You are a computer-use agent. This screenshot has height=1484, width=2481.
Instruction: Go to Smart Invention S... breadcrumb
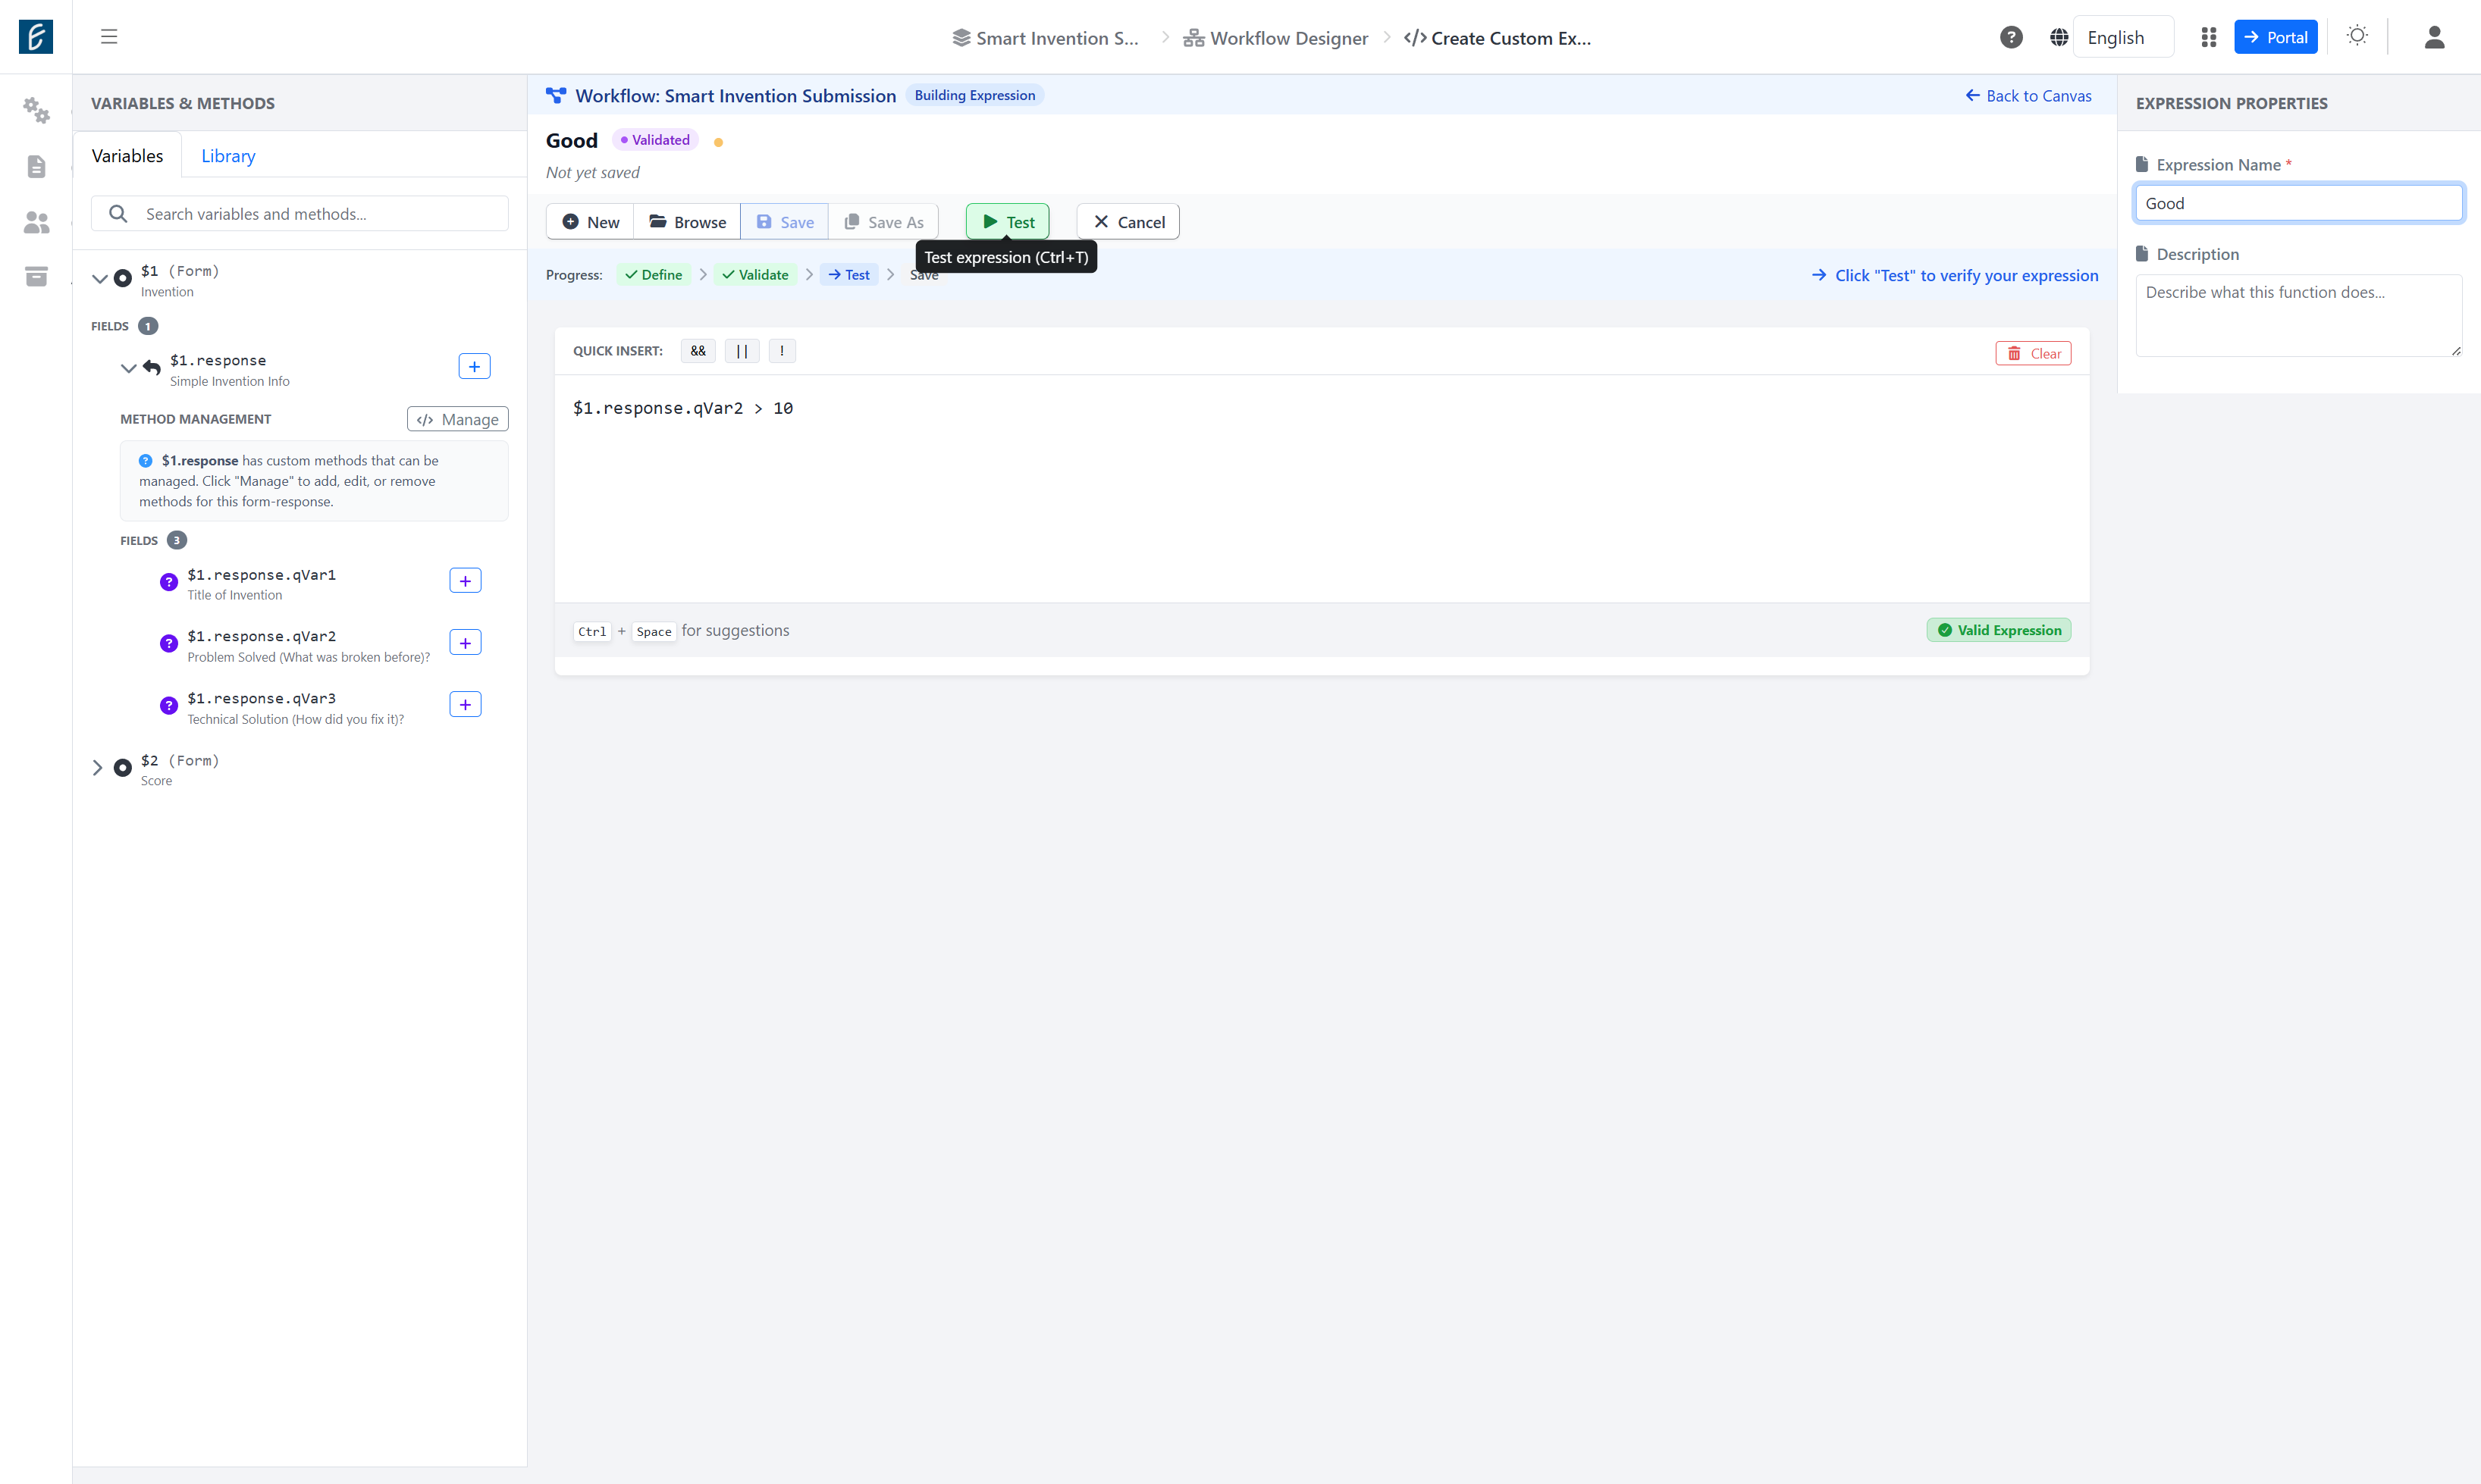click(x=1046, y=38)
